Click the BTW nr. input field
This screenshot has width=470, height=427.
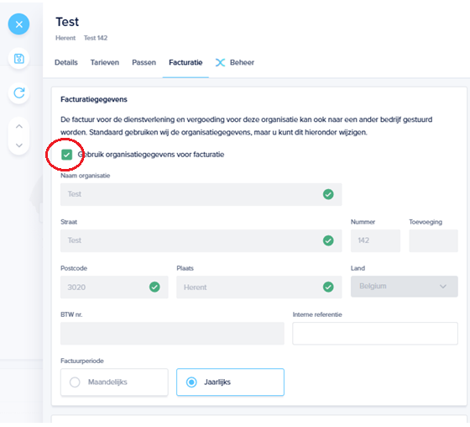(172, 334)
